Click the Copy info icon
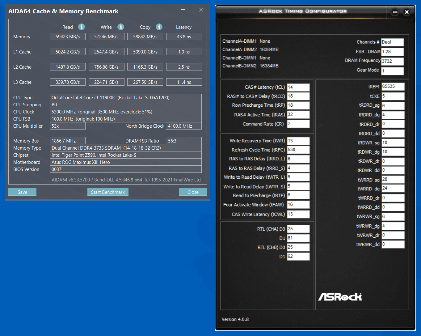This screenshot has width=421, height=336. [159, 27]
